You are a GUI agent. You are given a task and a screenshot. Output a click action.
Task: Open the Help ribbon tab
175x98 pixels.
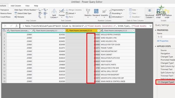pos(36,6)
